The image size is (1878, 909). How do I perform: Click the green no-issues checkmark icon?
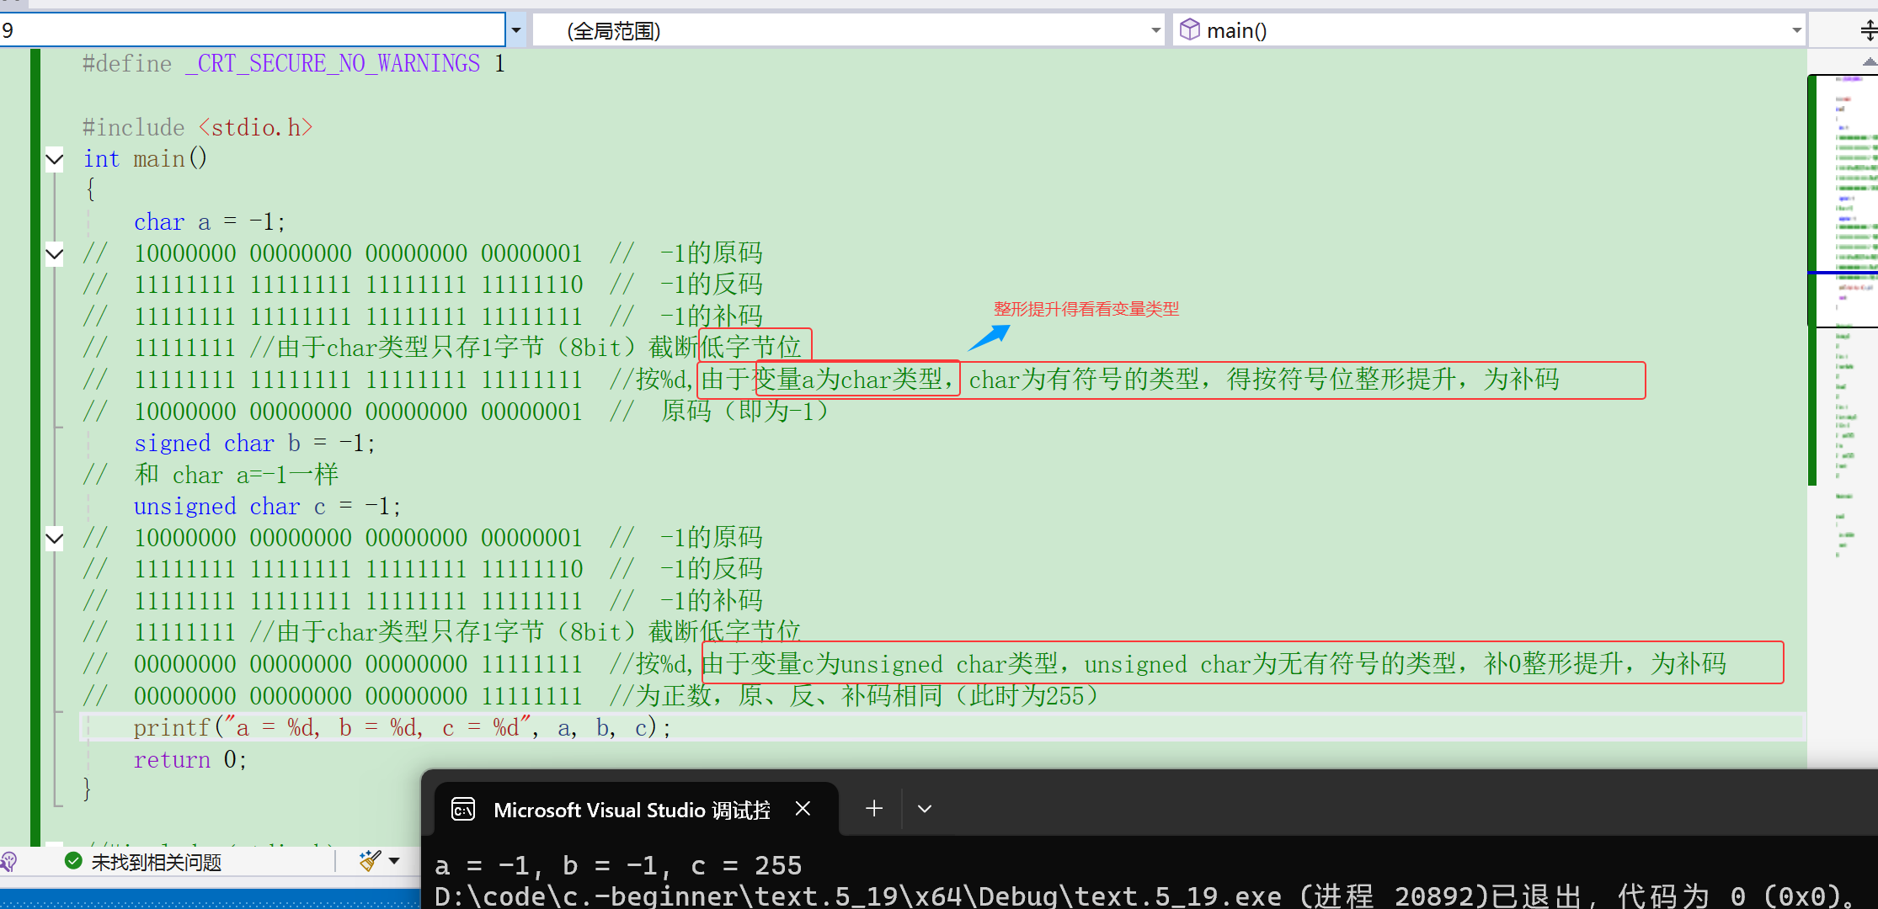tap(73, 861)
